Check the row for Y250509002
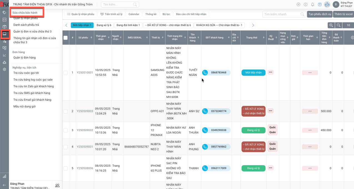 click(66, 130)
